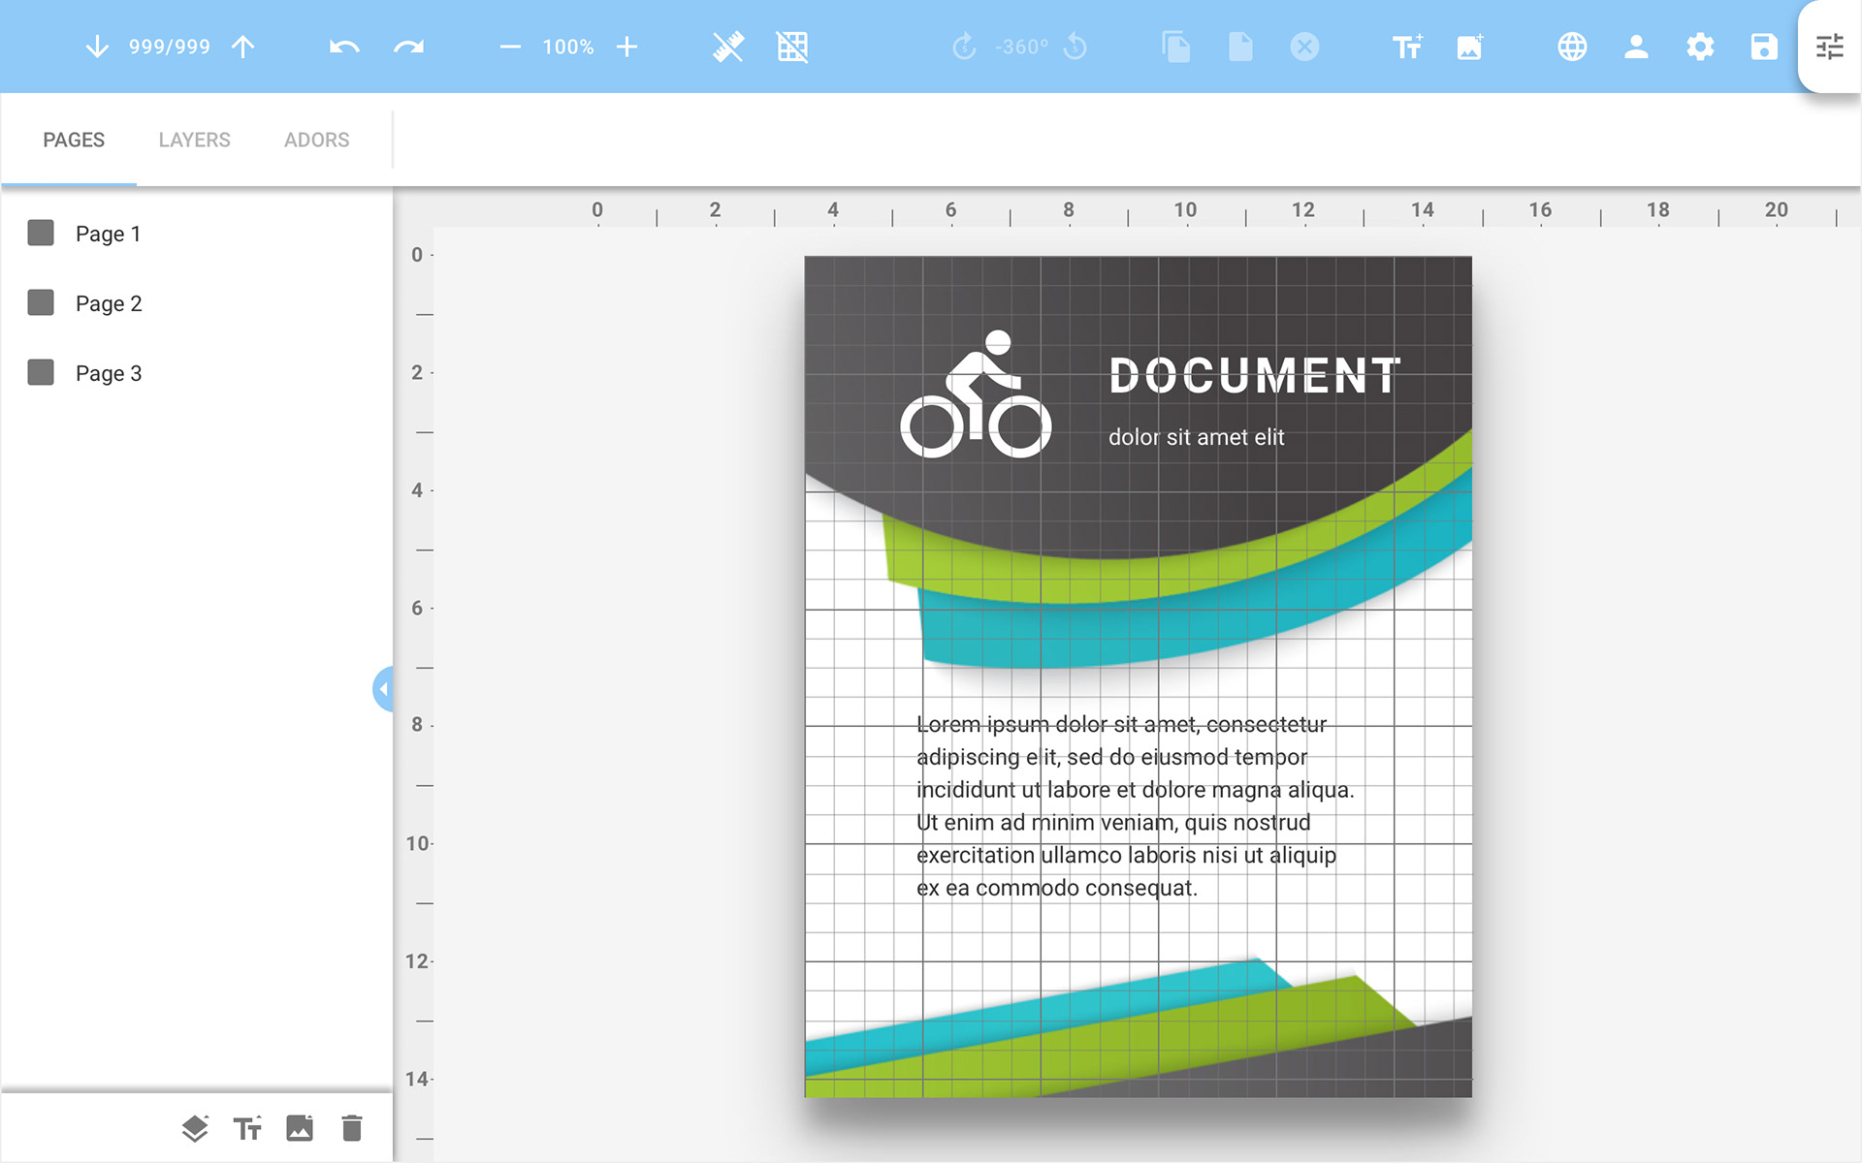
Task: Zoom out with the minus button
Action: [x=510, y=47]
